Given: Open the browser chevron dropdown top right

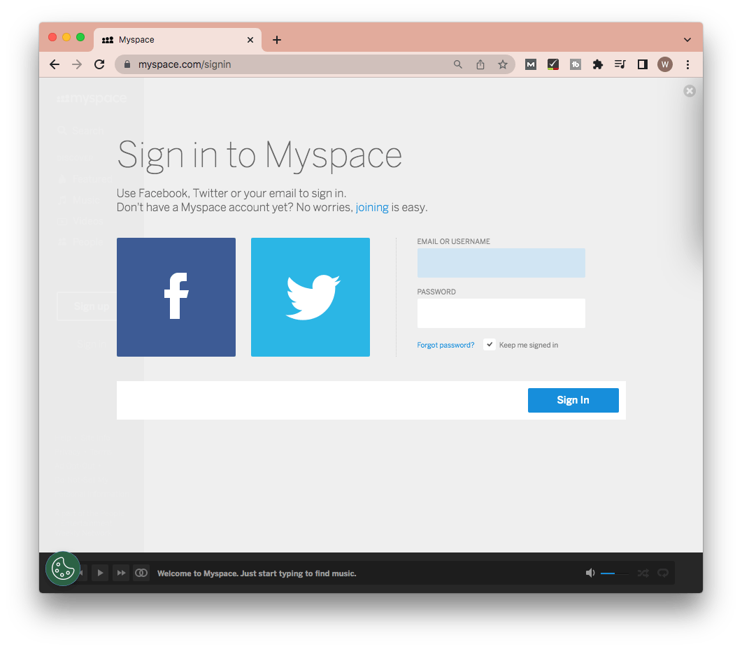Looking at the screenshot, I should [x=687, y=39].
